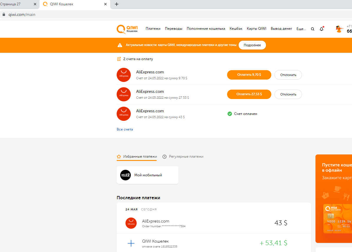Viewport: 352px width, 252px height.
Task: Decline the 27,53 $ AliExpress invoice
Action: tap(288, 94)
